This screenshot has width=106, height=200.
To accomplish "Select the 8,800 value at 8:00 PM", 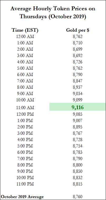I will pos(78,165).
